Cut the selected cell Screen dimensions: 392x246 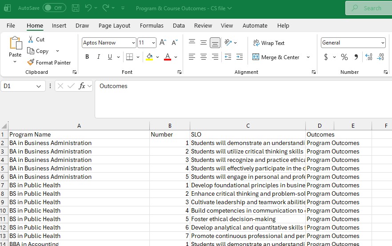click(x=36, y=40)
